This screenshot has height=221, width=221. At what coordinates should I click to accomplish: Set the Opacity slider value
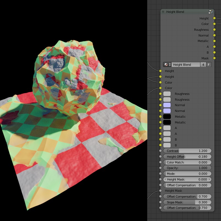(187, 168)
